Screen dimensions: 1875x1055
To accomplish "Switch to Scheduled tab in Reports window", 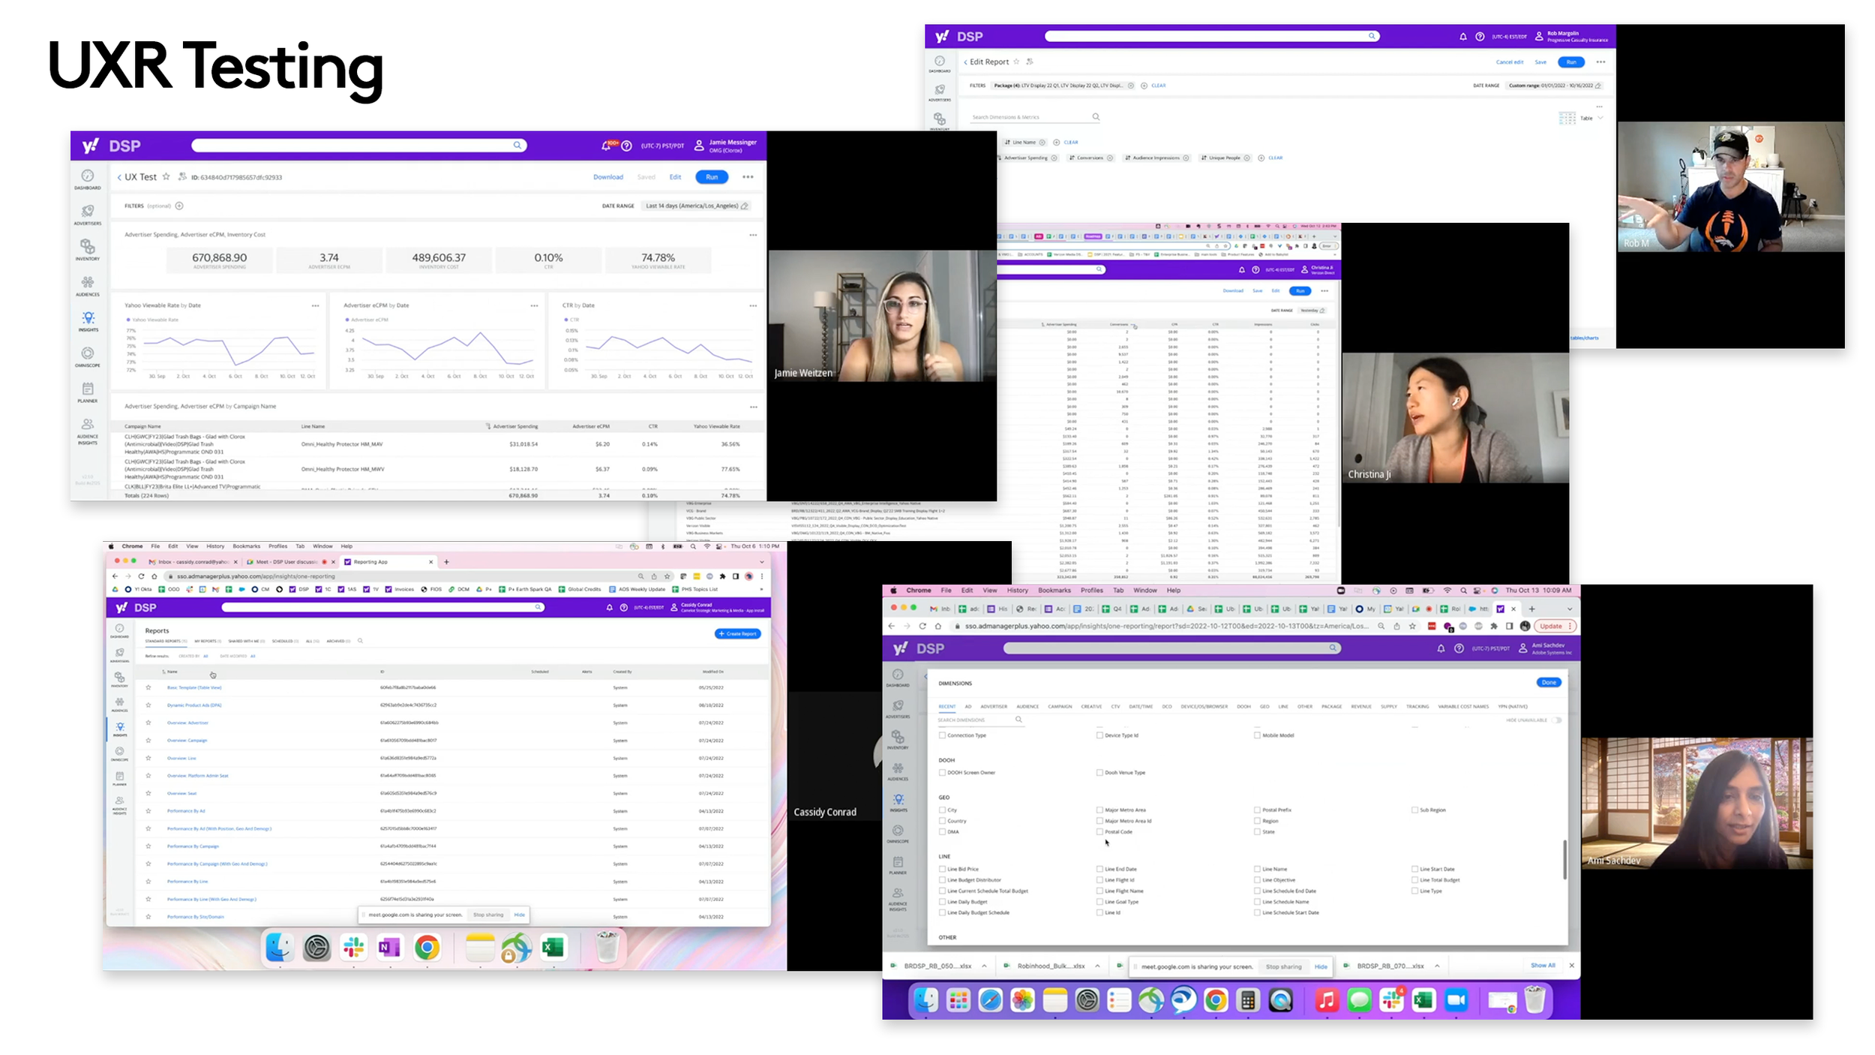I will pos(284,642).
